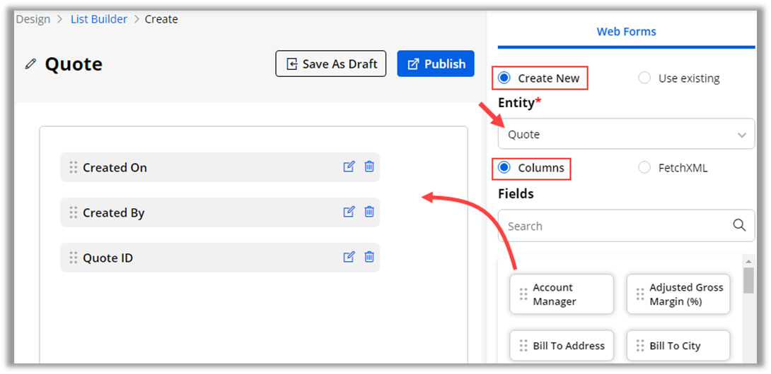Edit the Quote ID column
Image resolution: width=771 pixels, height=374 pixels.
[x=349, y=257]
